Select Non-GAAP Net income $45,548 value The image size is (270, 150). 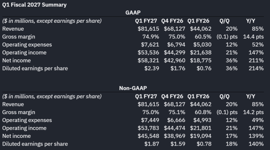(x=148, y=136)
